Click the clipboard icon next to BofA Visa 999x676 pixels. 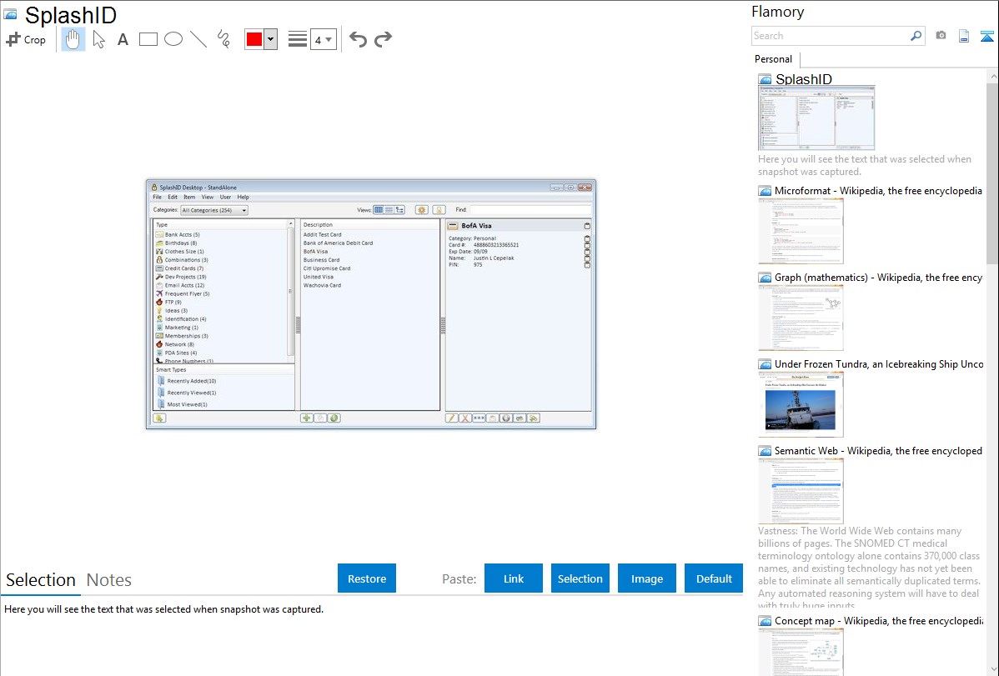click(587, 226)
